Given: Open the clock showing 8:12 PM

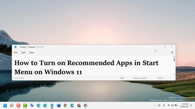Looking at the screenshot, I should (x=184, y=105).
